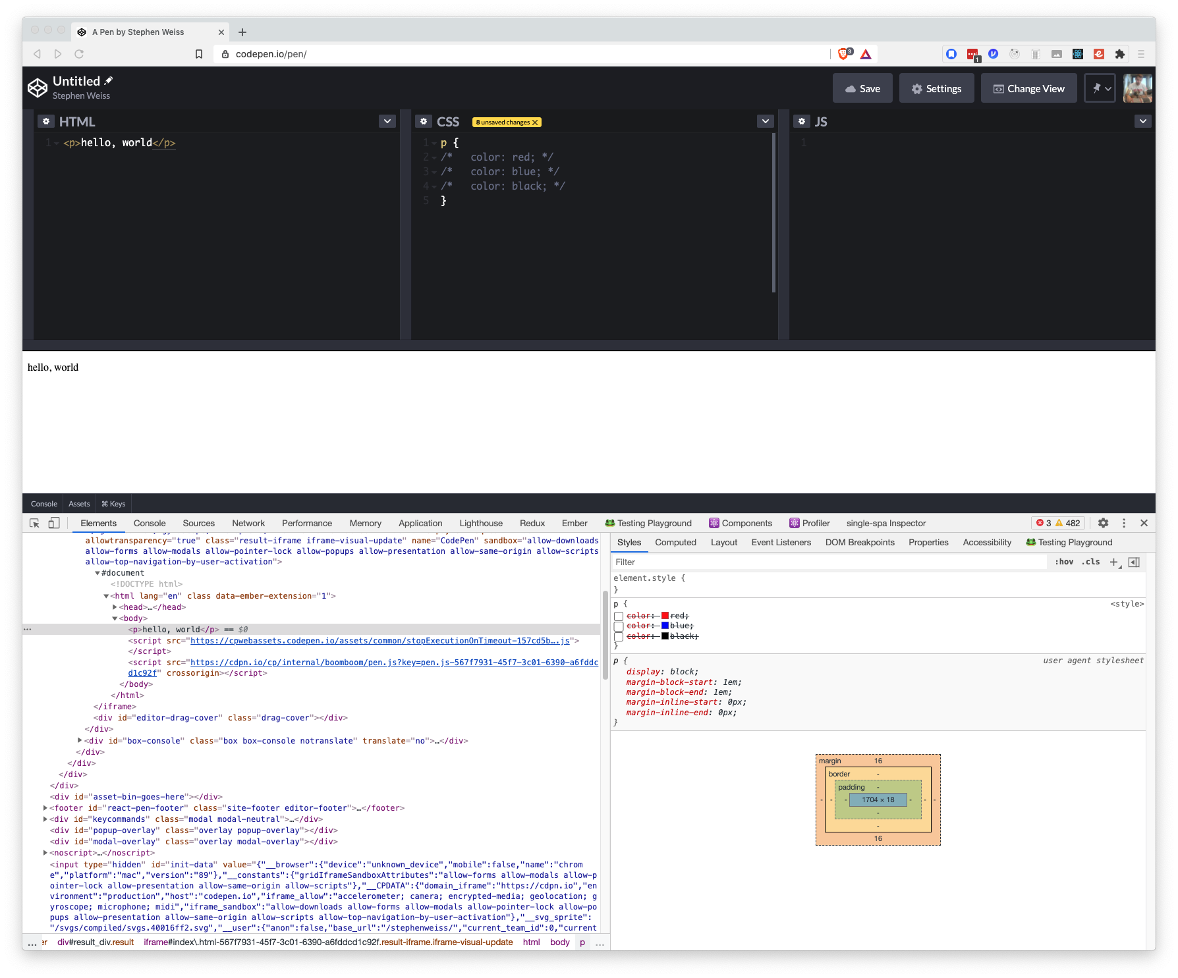Open the Event Listeners tab
The width and height of the screenshot is (1178, 978).
click(781, 542)
